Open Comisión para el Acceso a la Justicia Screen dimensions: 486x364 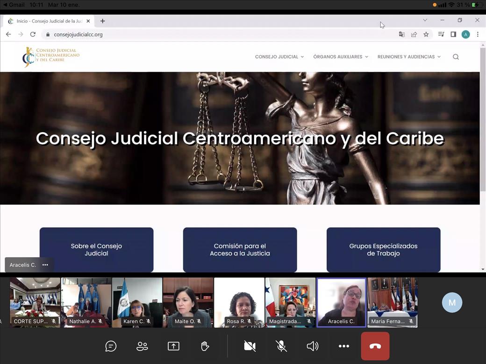[x=240, y=250]
